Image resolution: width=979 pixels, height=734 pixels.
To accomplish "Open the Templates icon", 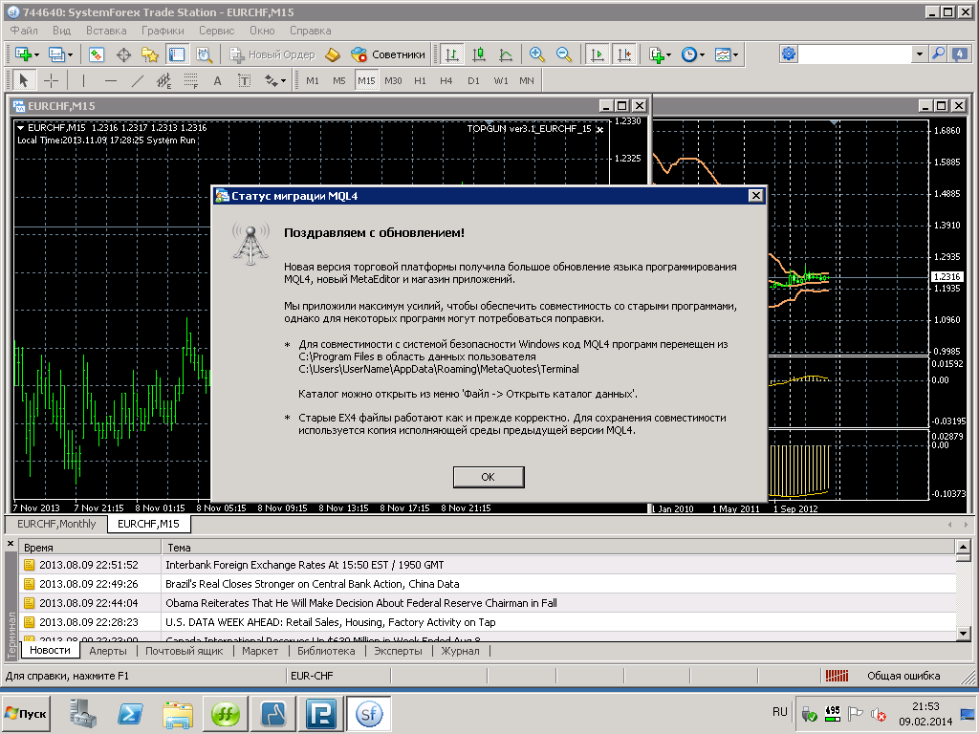I will [723, 54].
